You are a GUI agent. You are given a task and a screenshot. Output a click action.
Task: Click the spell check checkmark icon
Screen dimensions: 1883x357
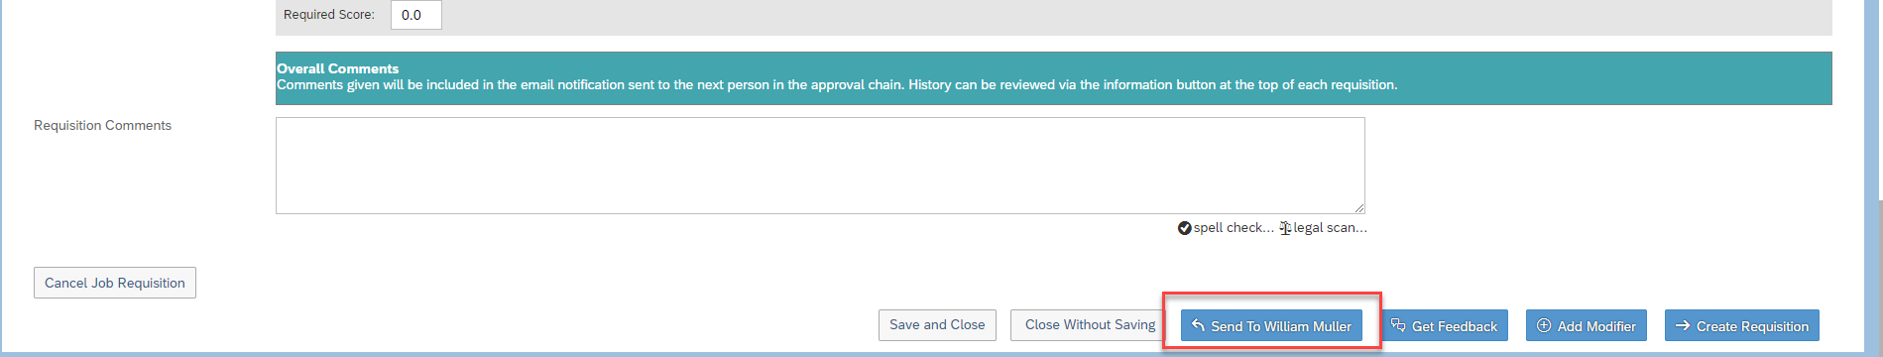coord(1184,228)
